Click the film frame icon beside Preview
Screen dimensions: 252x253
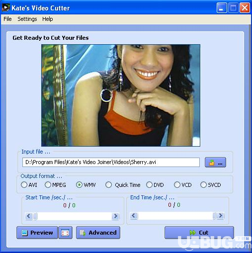click(65, 233)
